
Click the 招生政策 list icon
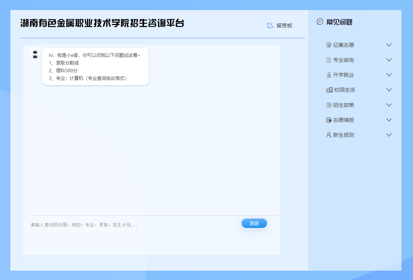(329, 105)
